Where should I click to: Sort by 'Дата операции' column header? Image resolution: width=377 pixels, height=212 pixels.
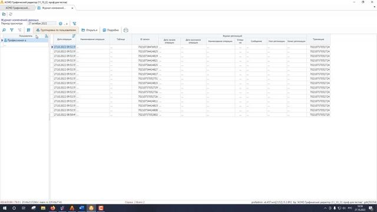tap(64, 39)
